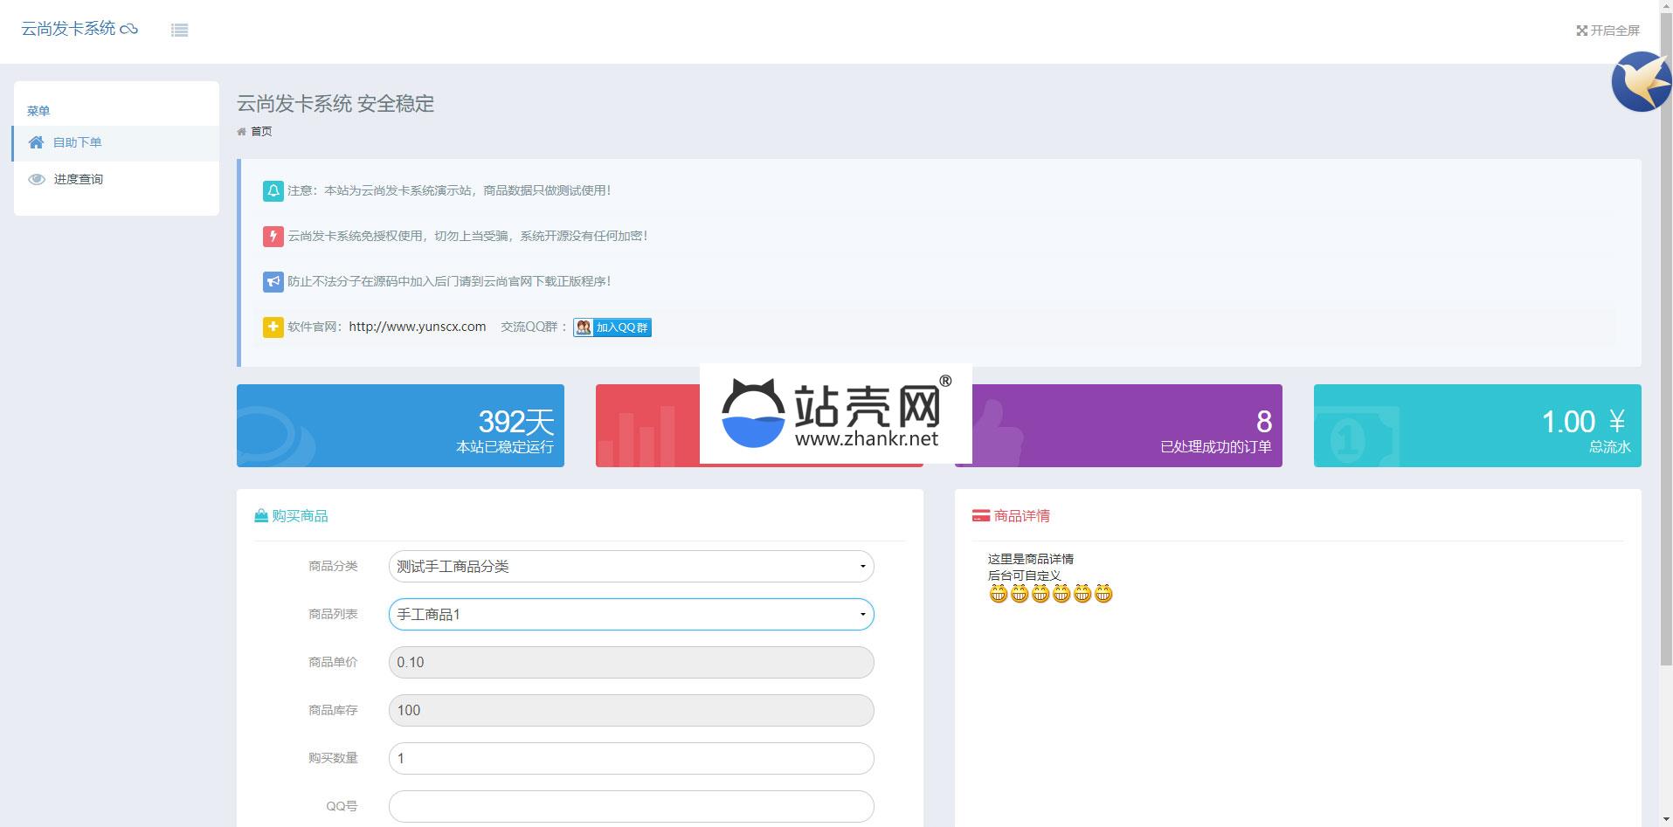Click the teal bell notice icon

273,190
